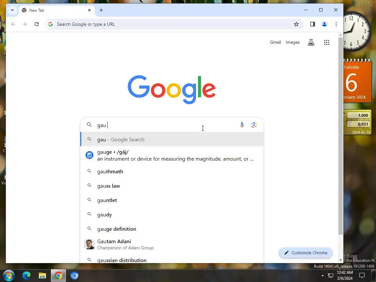Focus the address bar URL field

point(174,24)
